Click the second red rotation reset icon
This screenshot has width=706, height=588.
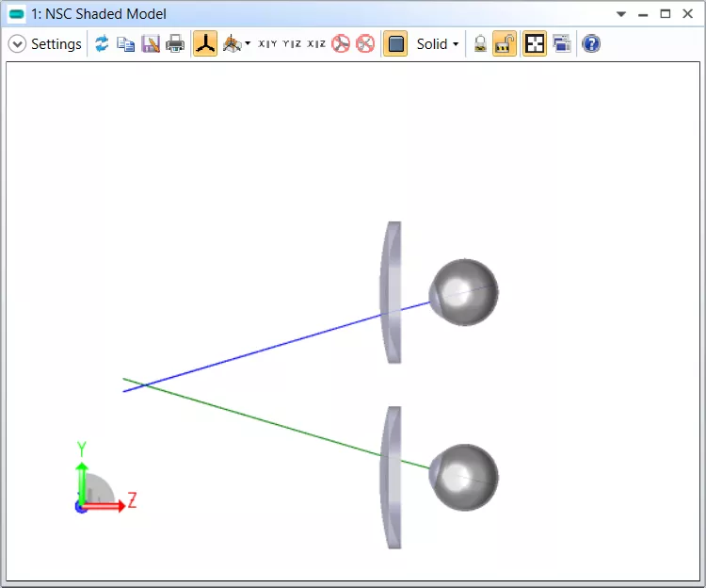(365, 44)
